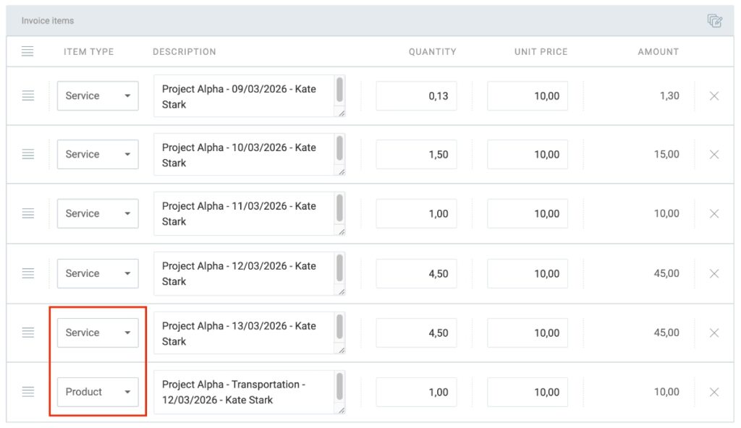
Task: Click the quantity field showing 1,50
Action: point(416,155)
